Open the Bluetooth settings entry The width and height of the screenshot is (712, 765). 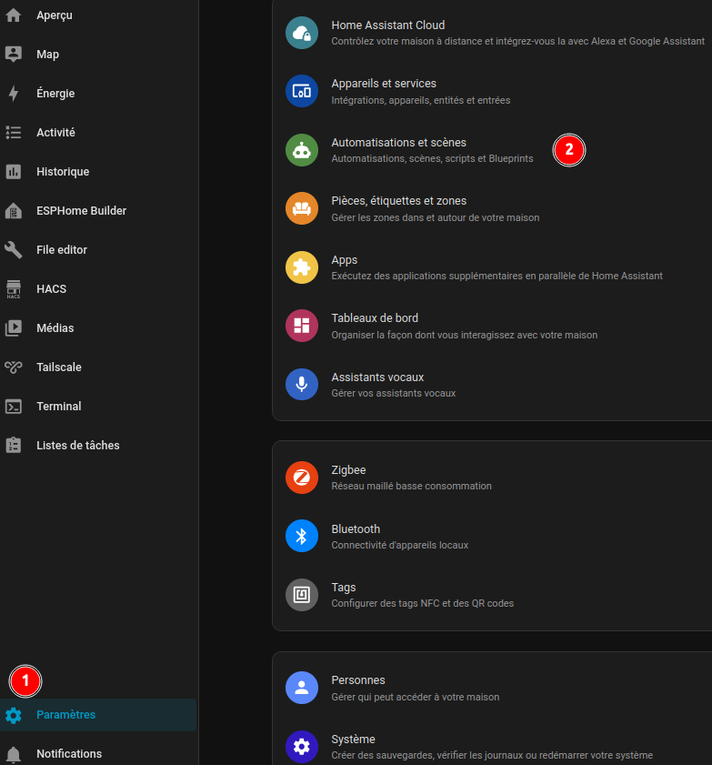493,536
